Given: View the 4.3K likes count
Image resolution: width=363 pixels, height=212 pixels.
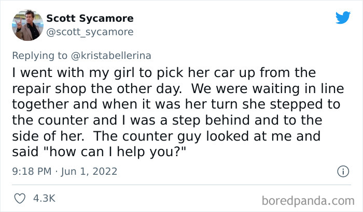Looking at the screenshot, I should (x=45, y=198).
